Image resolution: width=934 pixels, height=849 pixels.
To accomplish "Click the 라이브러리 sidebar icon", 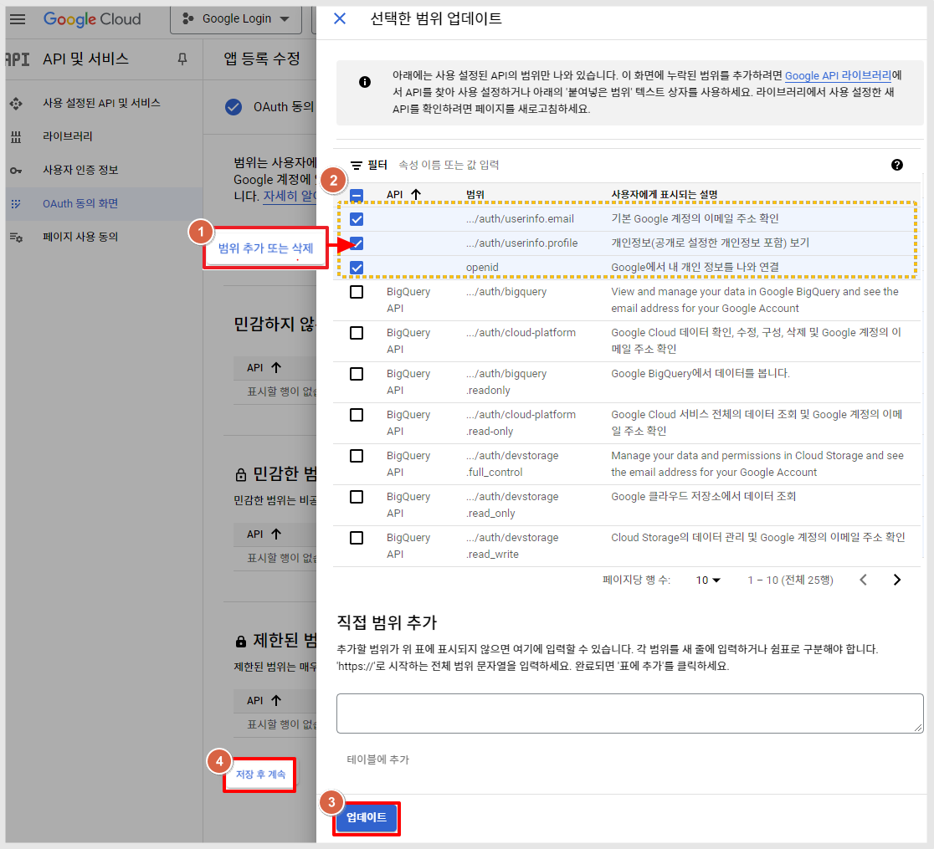I will coord(16,137).
